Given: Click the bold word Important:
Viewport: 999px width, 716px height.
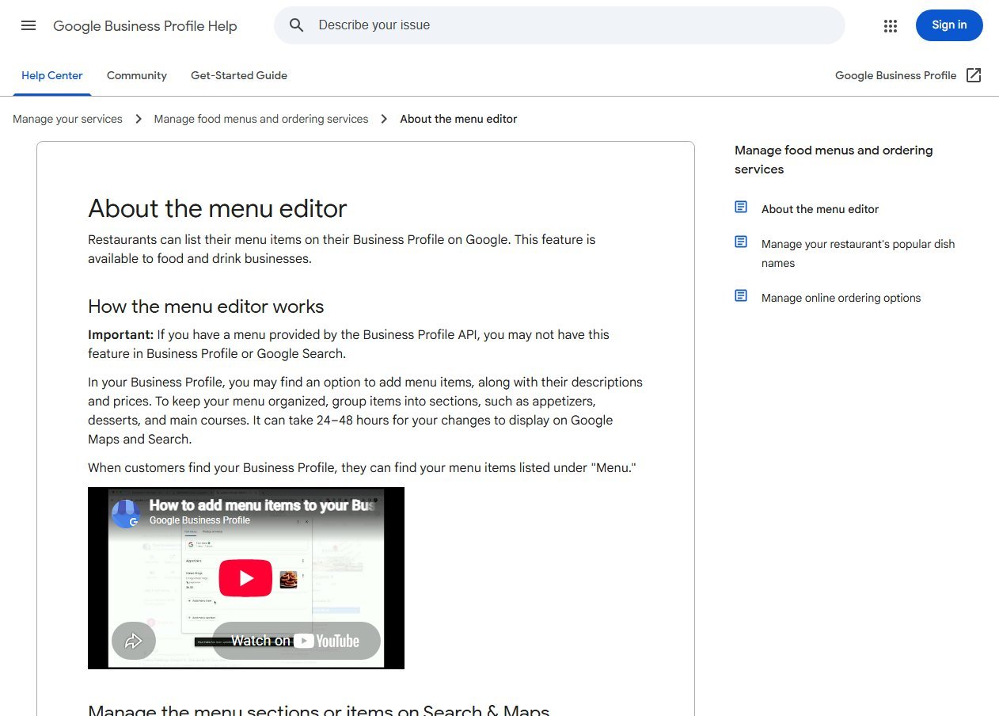Looking at the screenshot, I should click(x=120, y=335).
